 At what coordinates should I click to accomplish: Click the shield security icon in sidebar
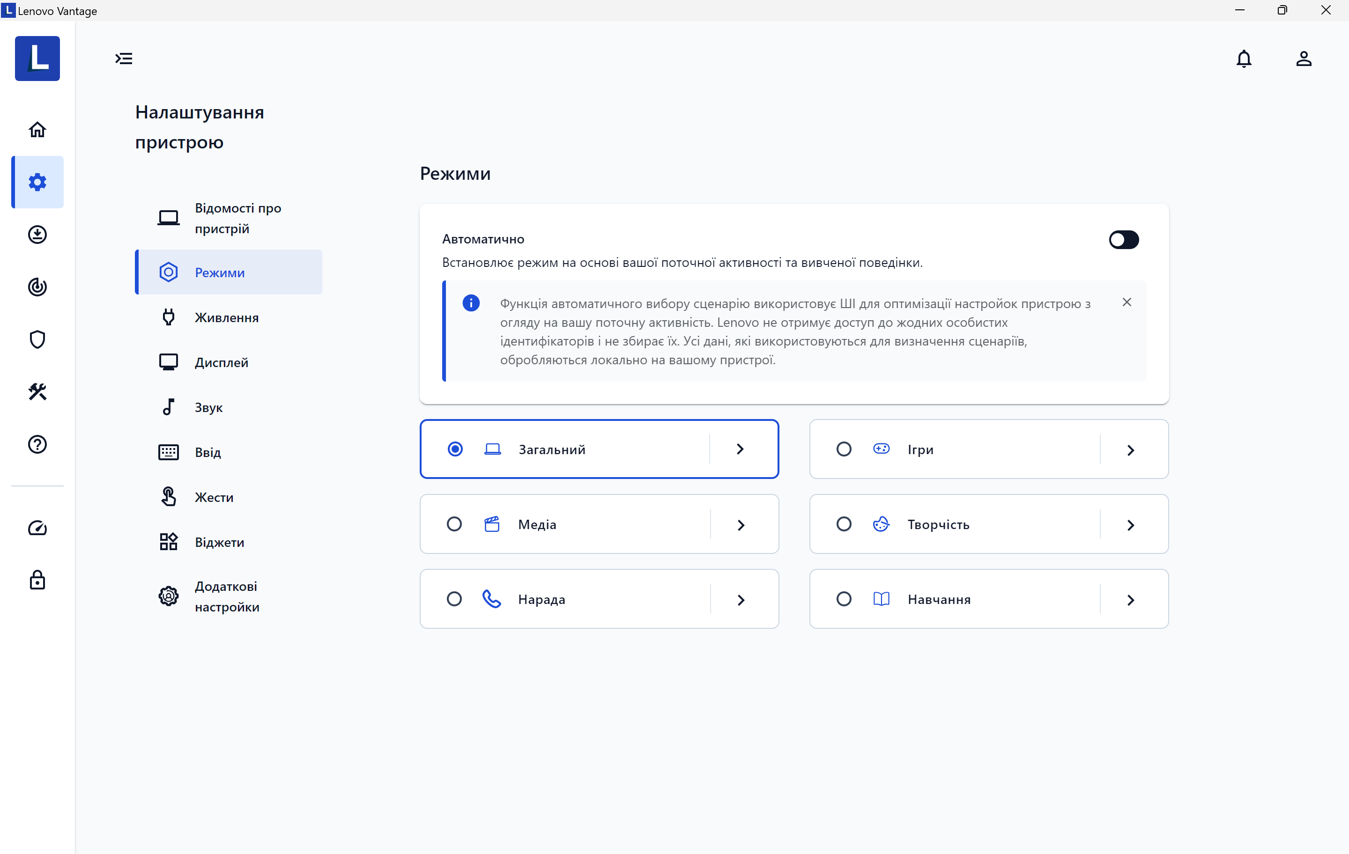pos(37,339)
